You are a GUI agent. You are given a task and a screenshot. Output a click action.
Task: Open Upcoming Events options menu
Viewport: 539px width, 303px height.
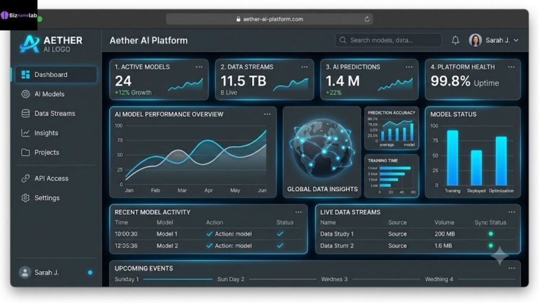click(512, 268)
